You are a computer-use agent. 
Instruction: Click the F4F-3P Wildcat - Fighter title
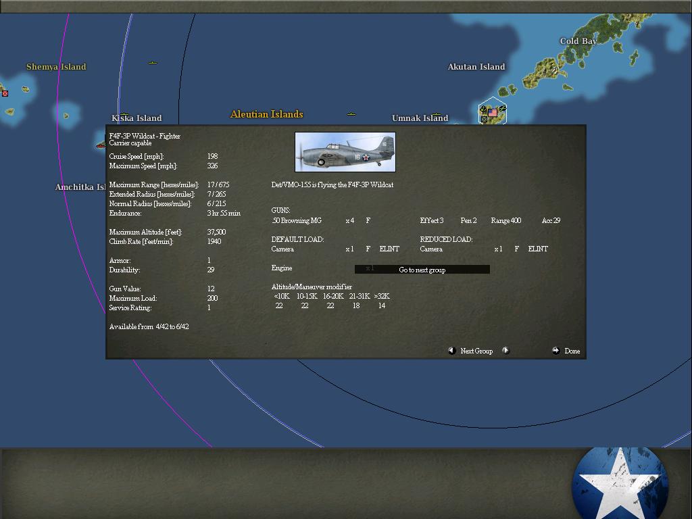tap(145, 136)
